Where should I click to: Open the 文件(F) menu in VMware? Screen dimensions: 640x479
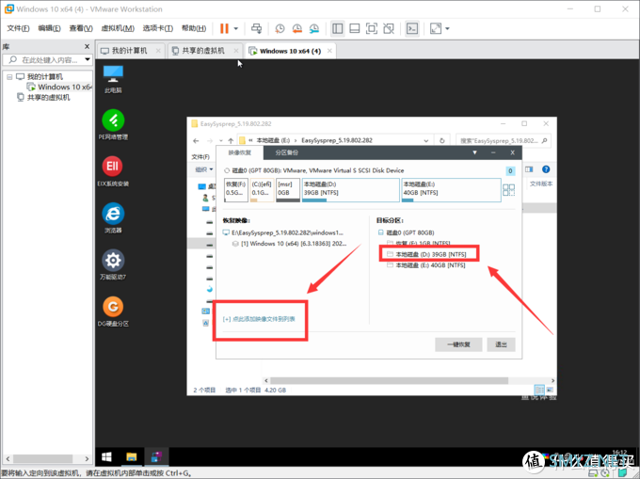(x=19, y=28)
